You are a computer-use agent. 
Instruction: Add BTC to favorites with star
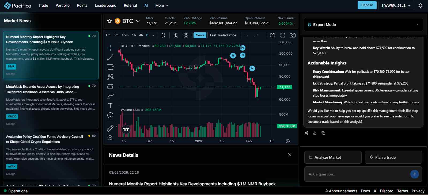(109, 21)
